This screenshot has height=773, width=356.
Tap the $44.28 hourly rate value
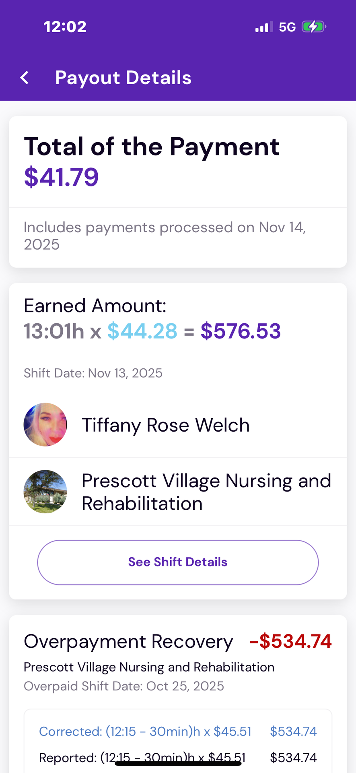click(x=142, y=331)
